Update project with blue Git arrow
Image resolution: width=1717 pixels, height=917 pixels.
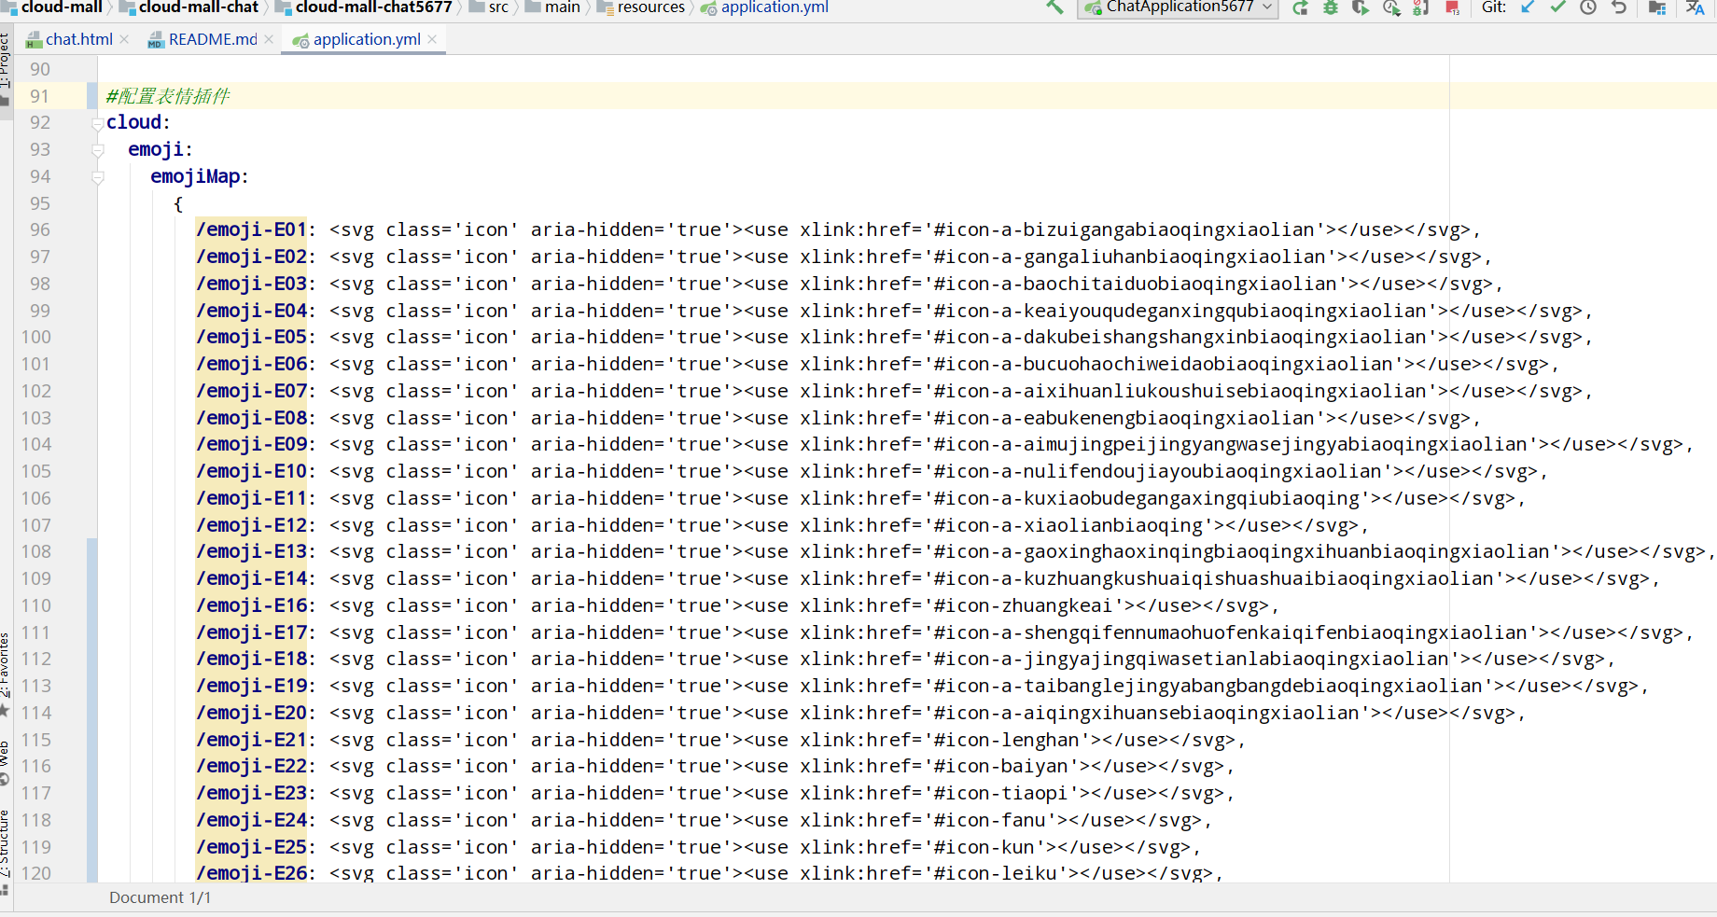1528,7
